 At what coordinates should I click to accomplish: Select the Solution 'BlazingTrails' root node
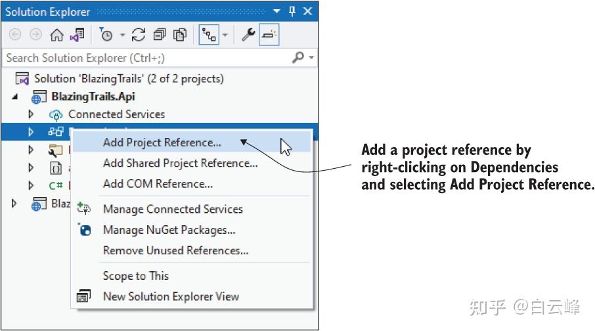129,79
